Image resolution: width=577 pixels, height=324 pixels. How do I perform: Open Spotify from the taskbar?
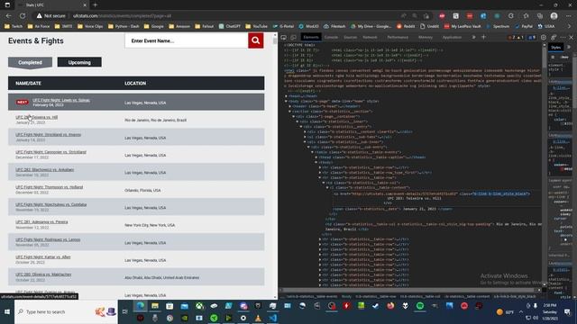[420, 306]
